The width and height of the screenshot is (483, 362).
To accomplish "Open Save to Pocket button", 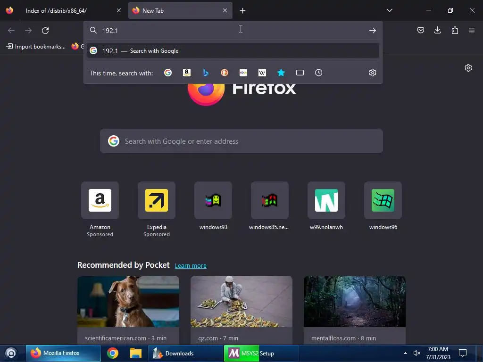I will (420, 30).
